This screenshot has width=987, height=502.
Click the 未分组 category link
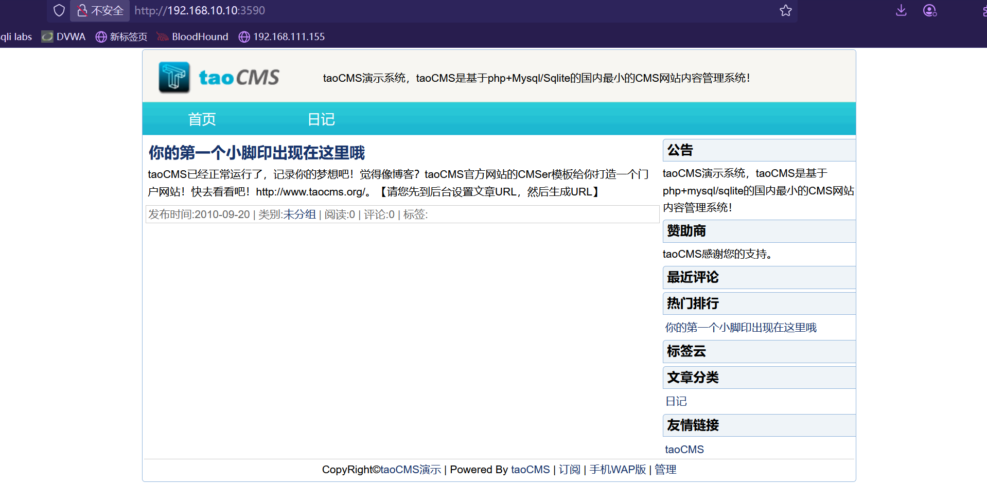299,214
